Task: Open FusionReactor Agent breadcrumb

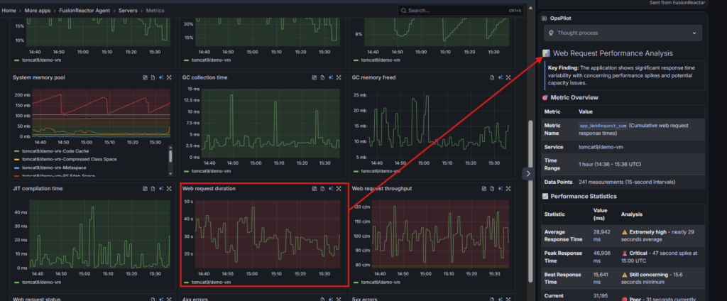Action: click(x=84, y=10)
